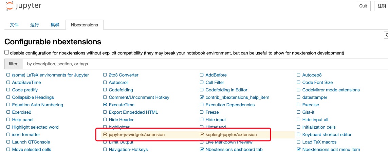Select the Live Markdown Preview extension
The width and height of the screenshot is (388, 153).
tap(229, 142)
